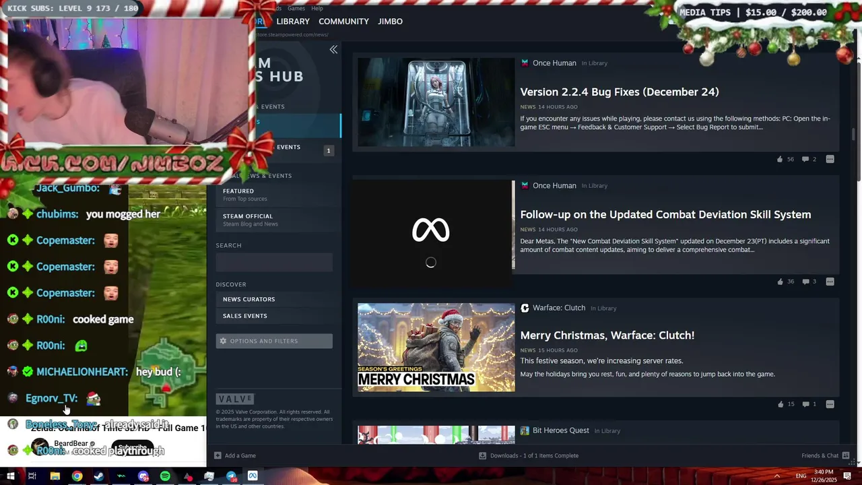Open the Follow-up on Combat Deviation Skill System headline
This screenshot has height=485, width=862.
click(665, 215)
